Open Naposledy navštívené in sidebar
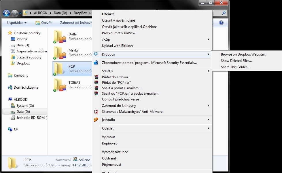The image size is (282, 173). click(x=29, y=51)
